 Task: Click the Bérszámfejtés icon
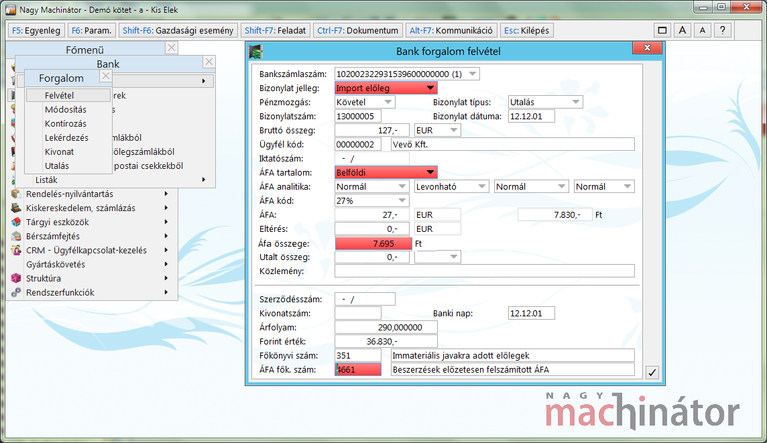point(16,237)
